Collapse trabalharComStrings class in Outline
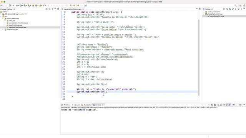 [x=204, y=14]
